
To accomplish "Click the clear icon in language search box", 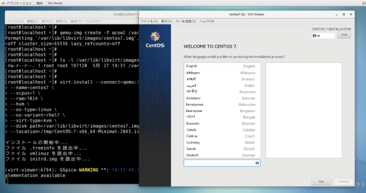I will (257, 163).
